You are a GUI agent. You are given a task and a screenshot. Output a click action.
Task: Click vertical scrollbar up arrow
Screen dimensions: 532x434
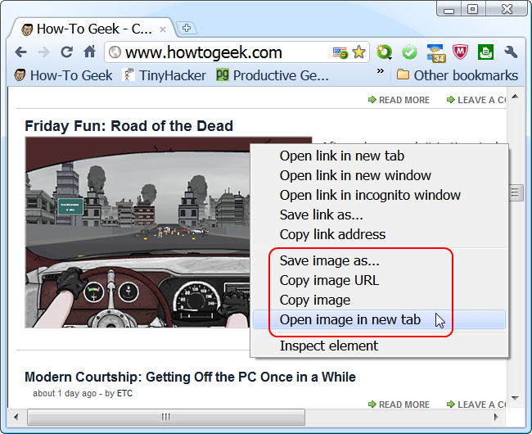click(x=515, y=97)
